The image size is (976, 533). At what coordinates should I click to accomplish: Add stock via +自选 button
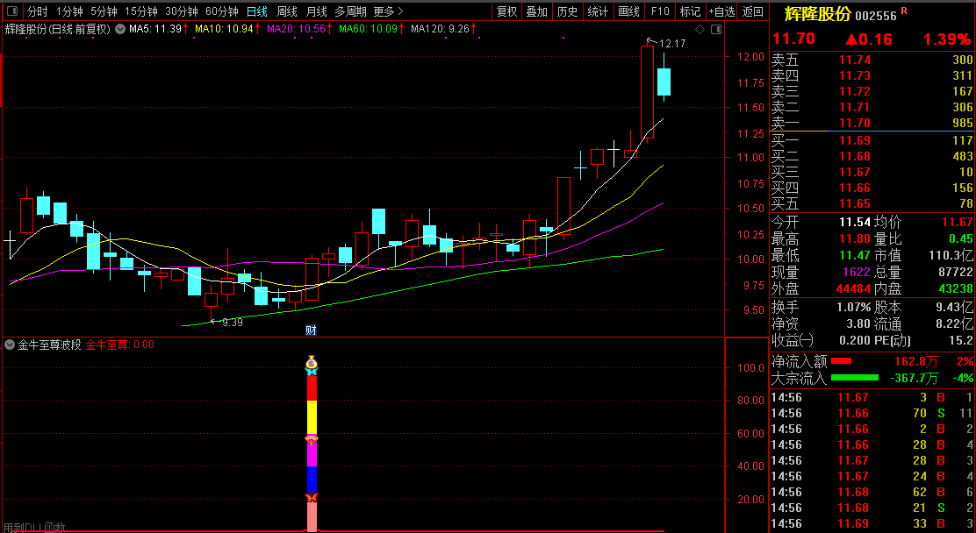721,11
